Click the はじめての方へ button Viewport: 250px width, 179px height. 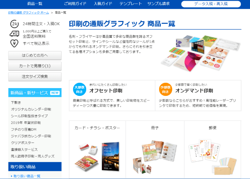(35, 55)
